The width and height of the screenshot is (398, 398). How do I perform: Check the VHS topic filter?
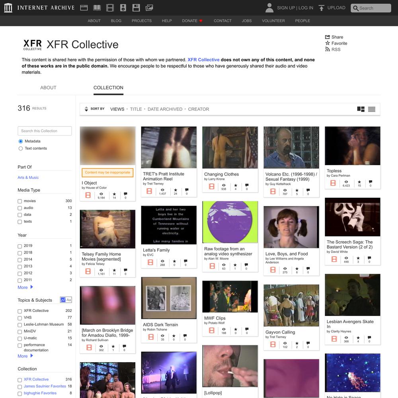click(x=20, y=318)
